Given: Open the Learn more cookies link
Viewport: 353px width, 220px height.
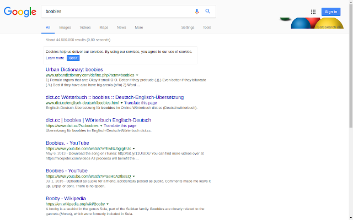Looking at the screenshot, I should (55, 58).
